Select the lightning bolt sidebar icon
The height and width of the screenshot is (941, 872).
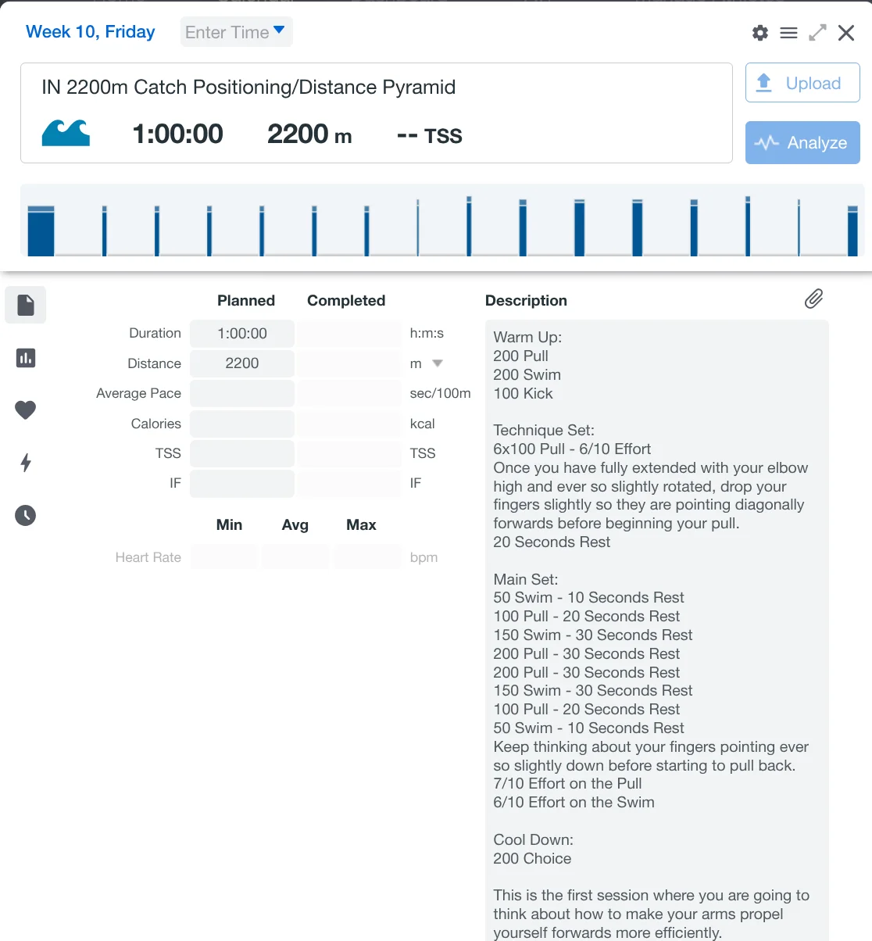pos(26,463)
